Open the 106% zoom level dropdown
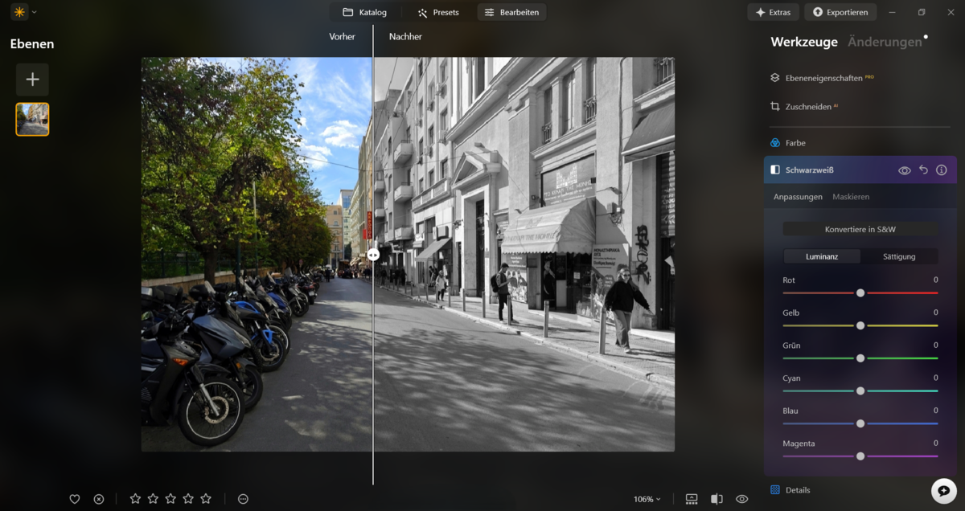The image size is (965, 511). [x=645, y=498]
